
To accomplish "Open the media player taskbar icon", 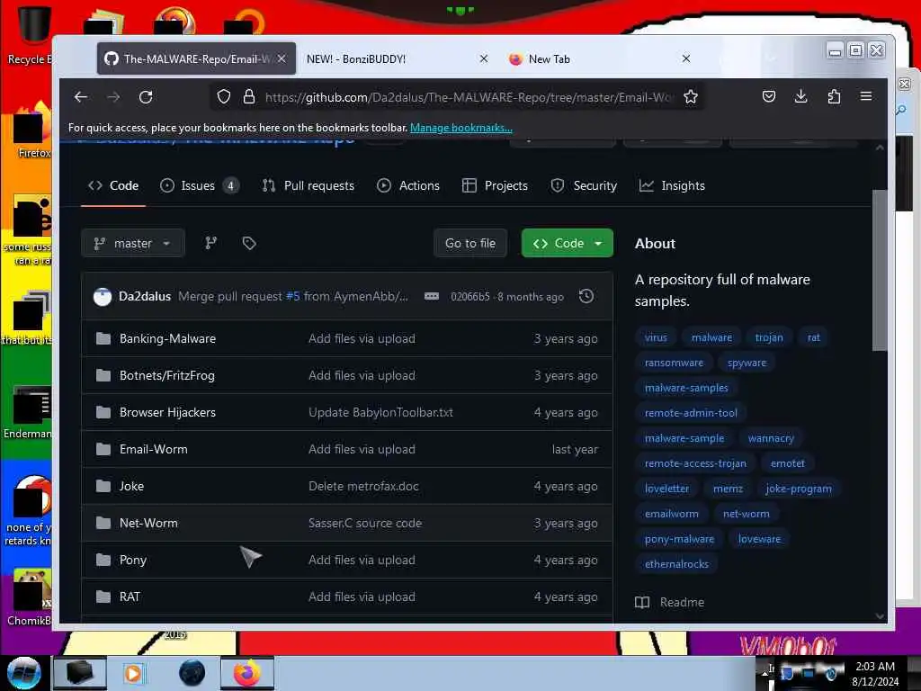I will (133, 673).
